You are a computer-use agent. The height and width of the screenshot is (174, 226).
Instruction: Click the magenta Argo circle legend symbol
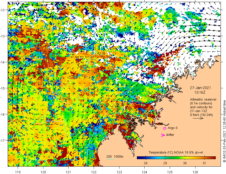coord(165,128)
